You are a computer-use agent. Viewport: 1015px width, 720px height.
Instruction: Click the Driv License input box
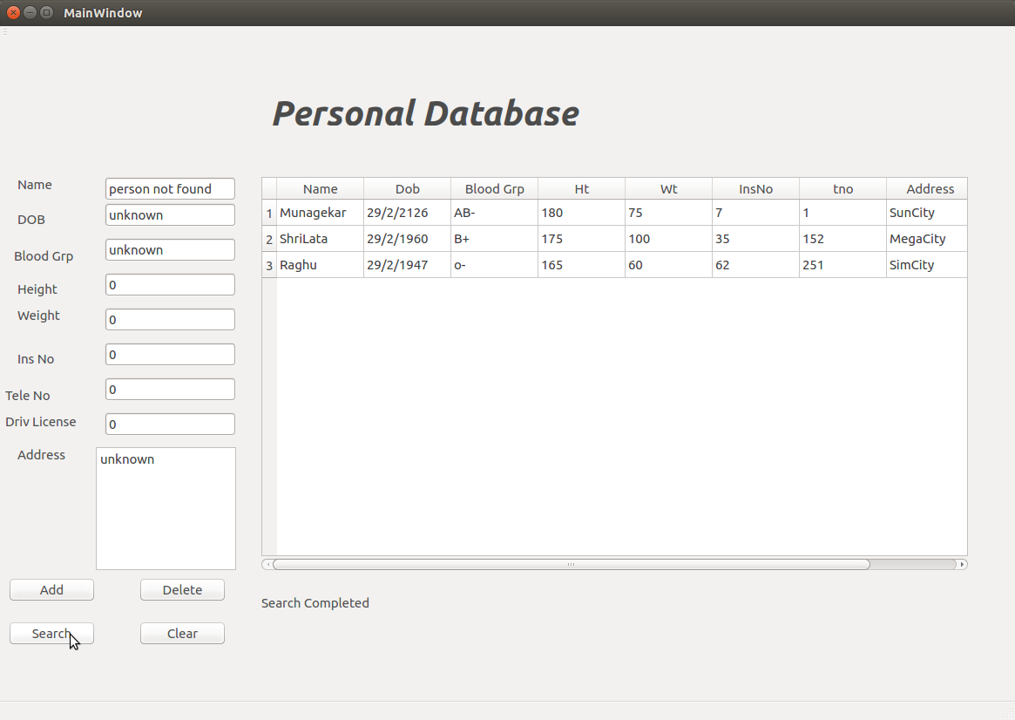coord(169,424)
